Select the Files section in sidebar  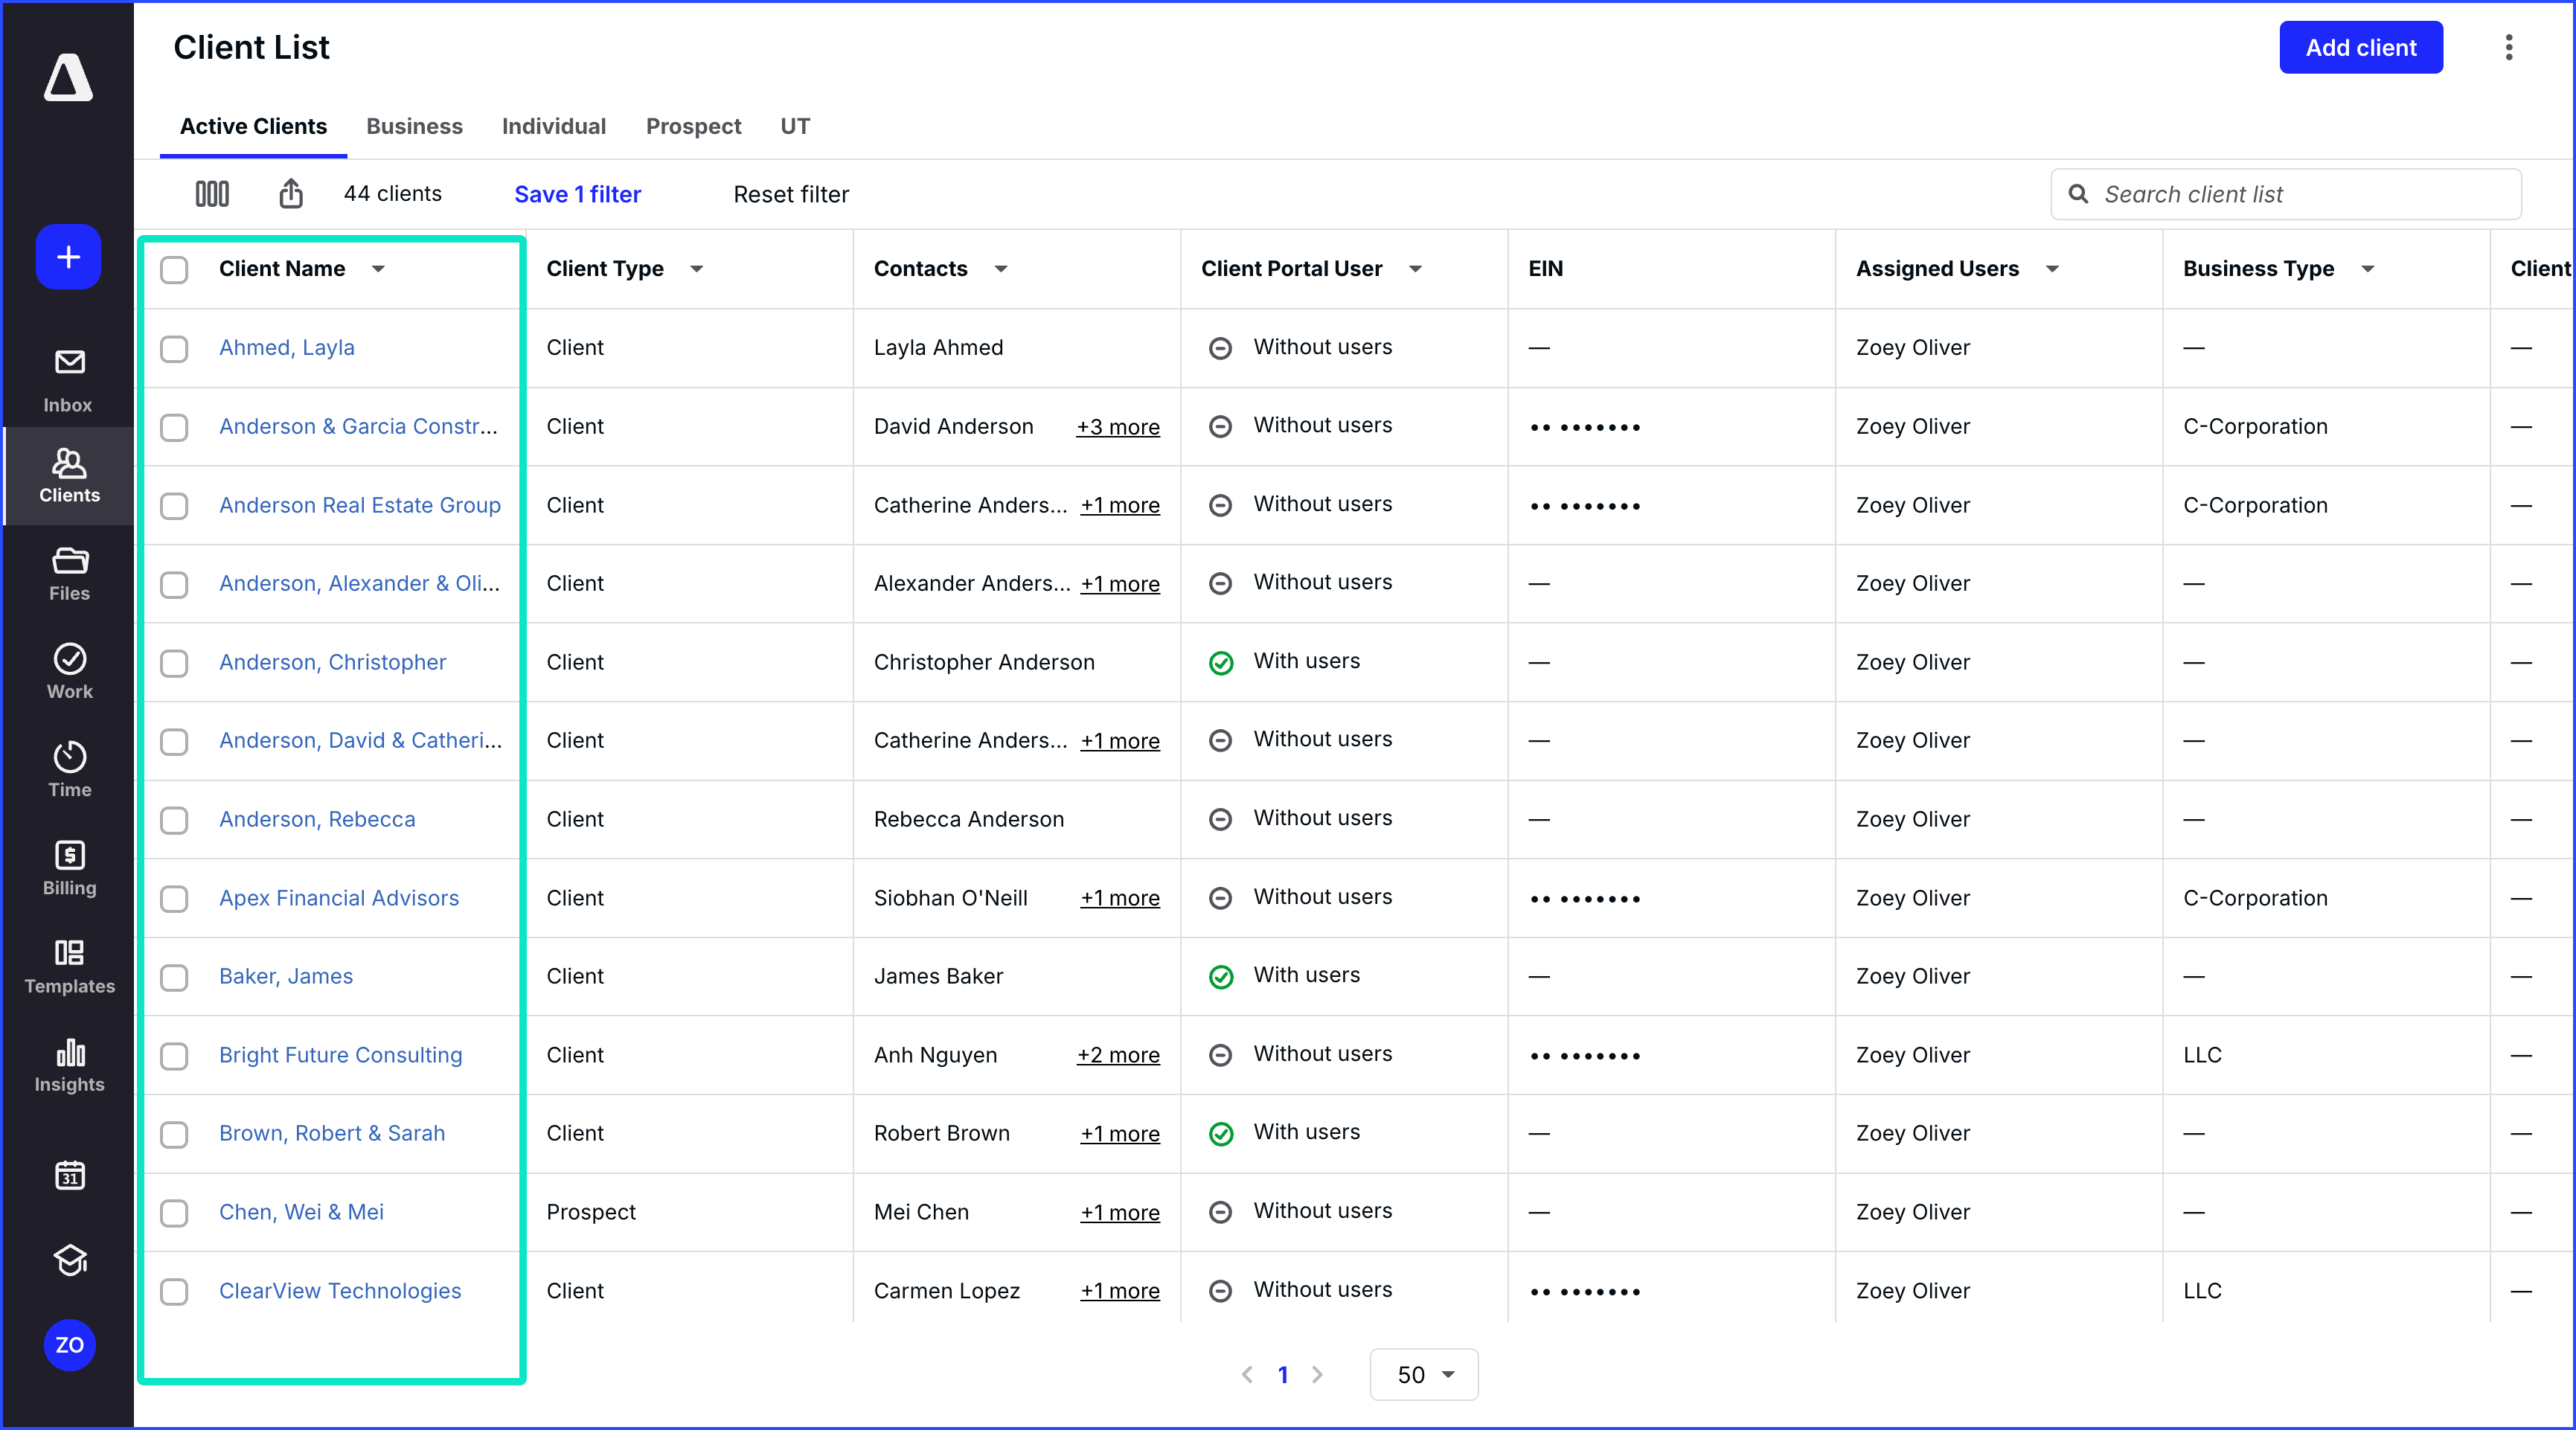[x=67, y=573]
